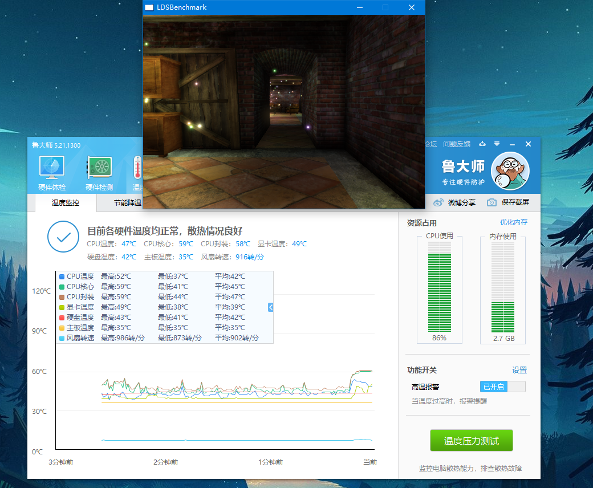
Task: Switch to the 温度监控 tab
Action: (x=65, y=202)
